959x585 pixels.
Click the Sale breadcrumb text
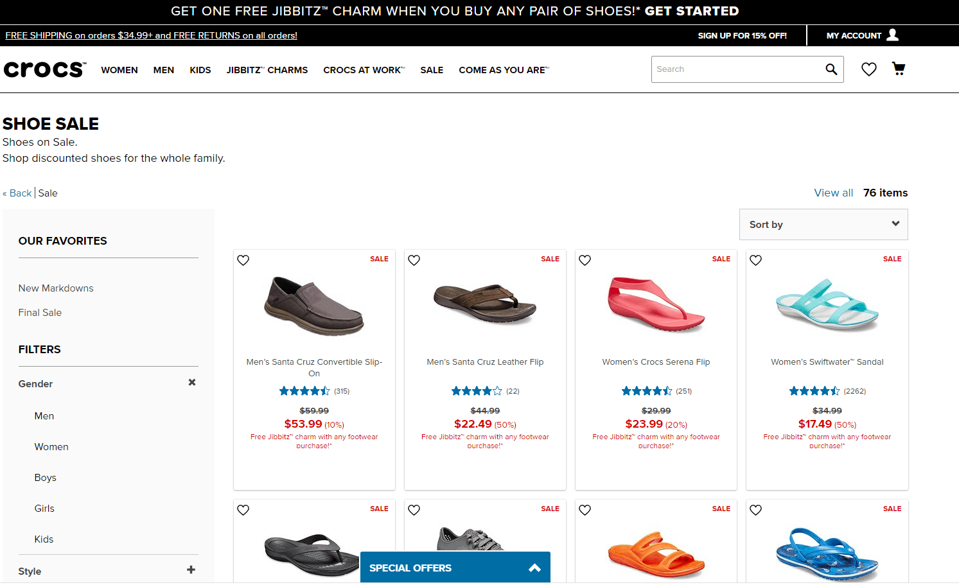pyautogui.click(x=48, y=193)
